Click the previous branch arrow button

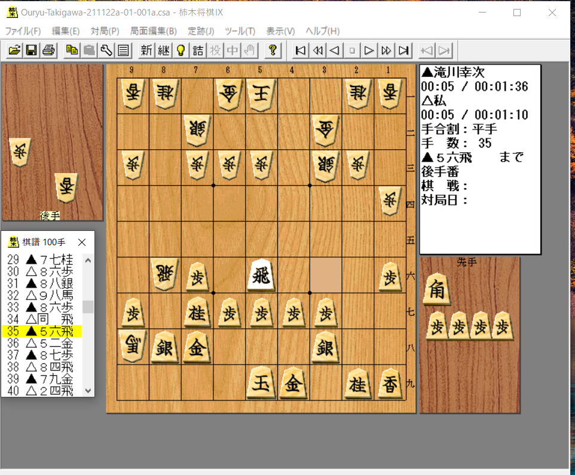click(x=427, y=50)
